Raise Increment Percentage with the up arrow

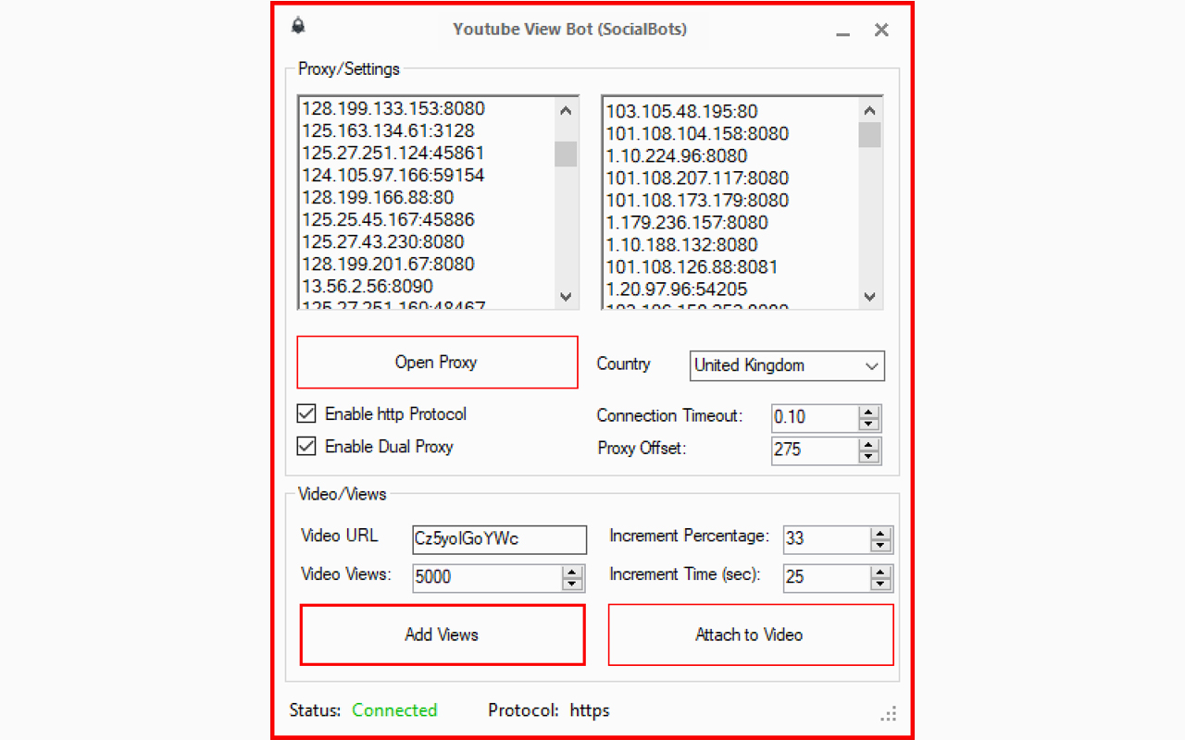tap(880, 534)
